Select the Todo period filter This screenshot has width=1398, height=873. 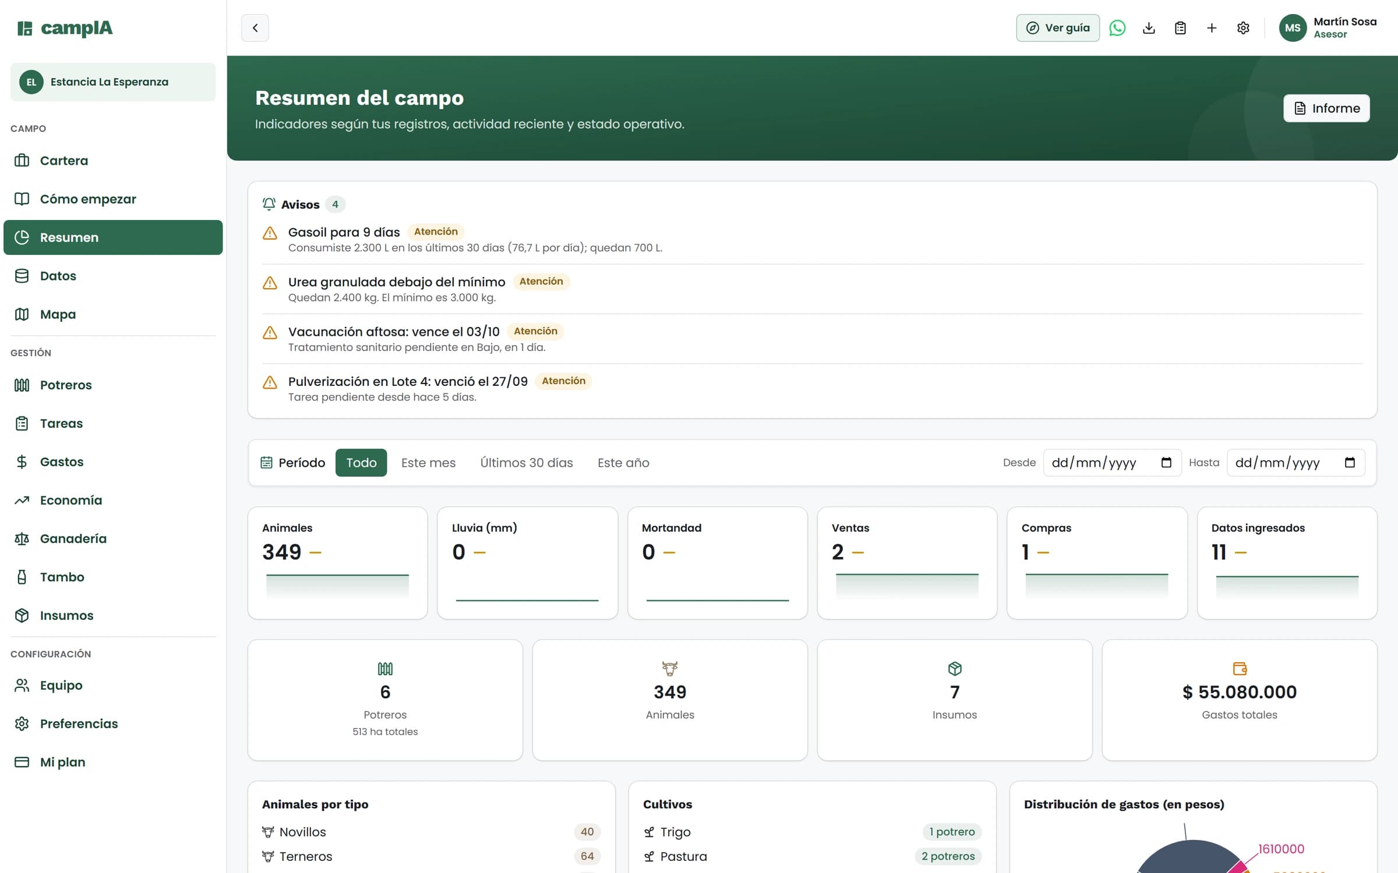[361, 463]
